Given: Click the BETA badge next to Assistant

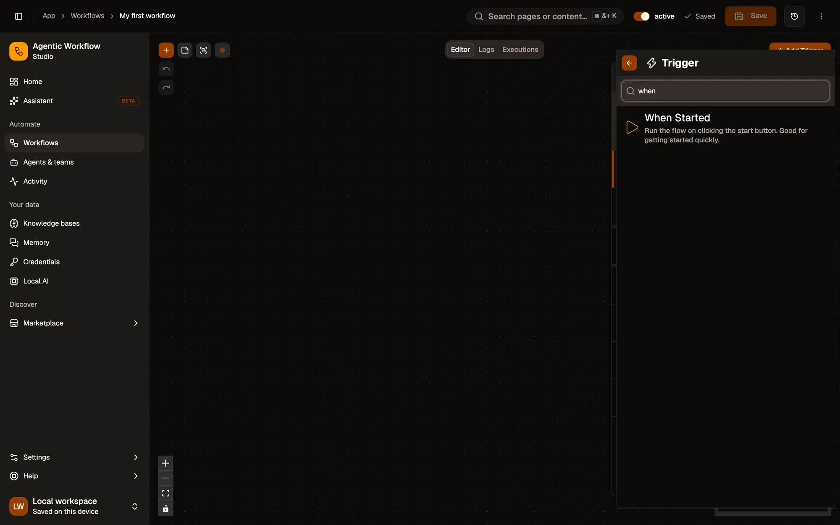Looking at the screenshot, I should (x=128, y=101).
